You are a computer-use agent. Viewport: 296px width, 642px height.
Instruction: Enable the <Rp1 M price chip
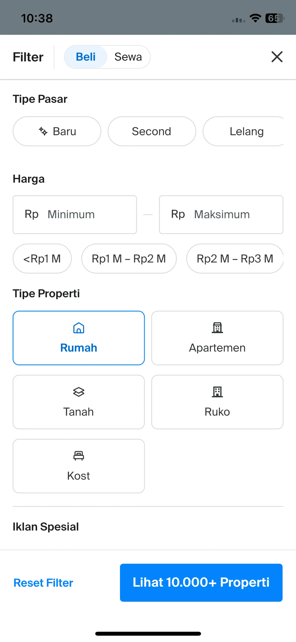pyautogui.click(x=42, y=259)
